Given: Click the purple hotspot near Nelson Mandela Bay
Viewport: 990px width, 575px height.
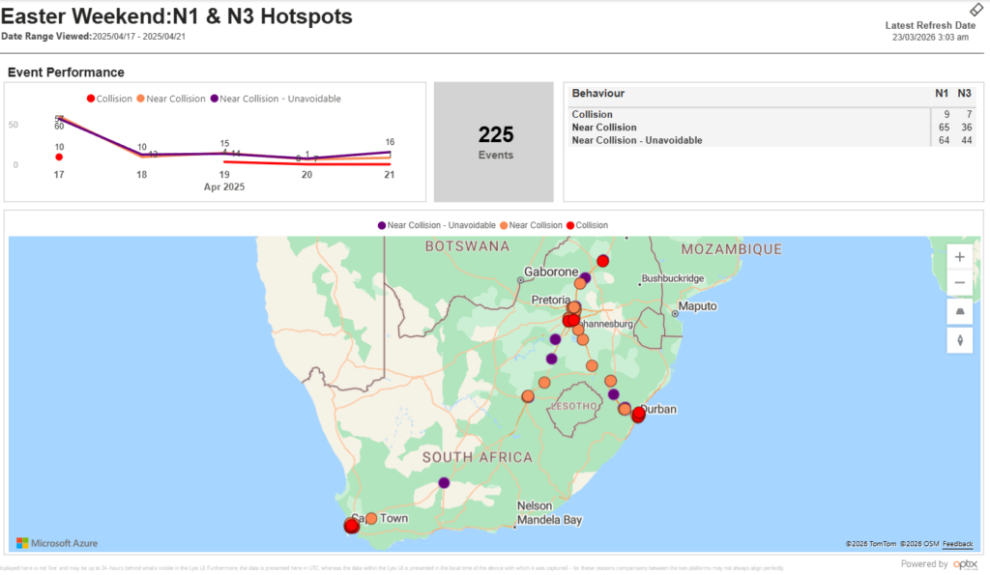Looking at the screenshot, I should (444, 482).
